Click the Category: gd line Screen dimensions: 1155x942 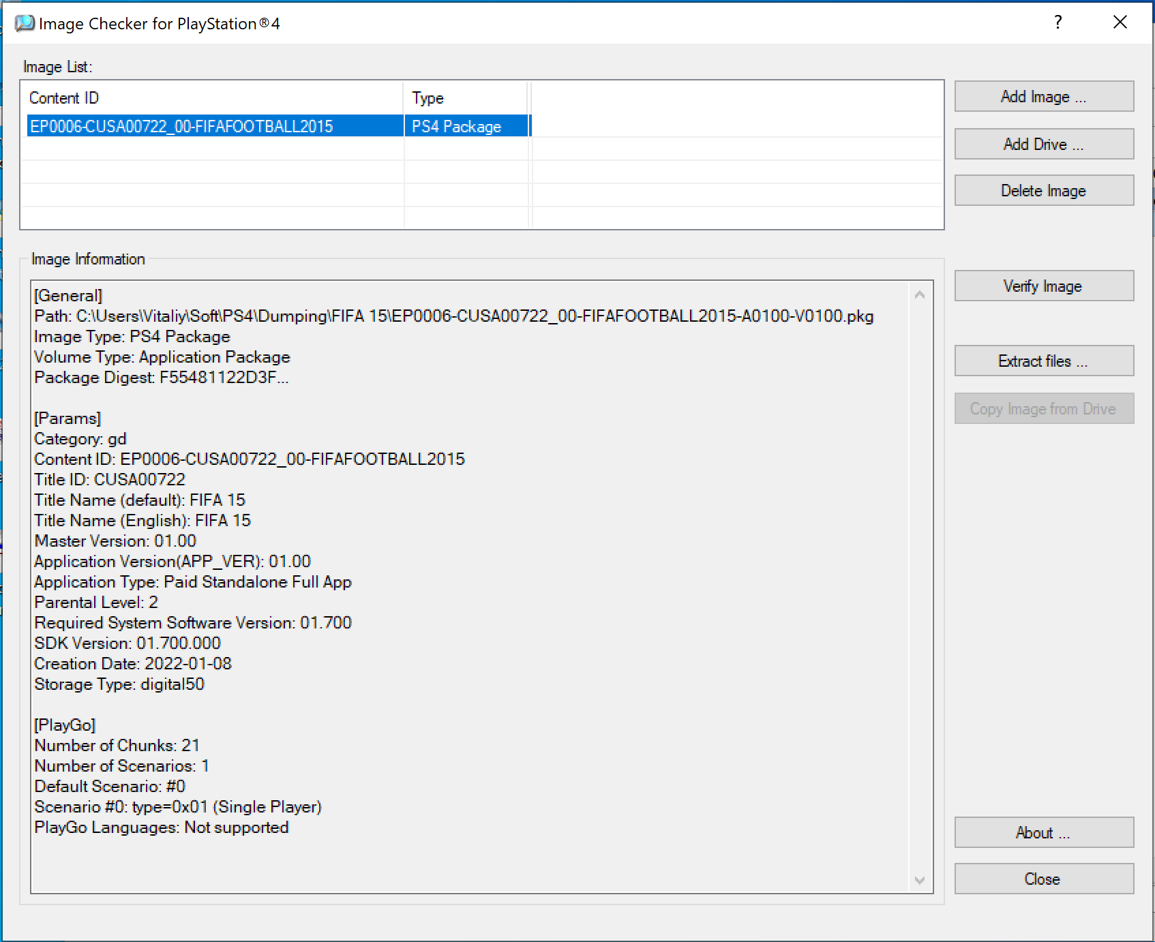[x=80, y=439]
